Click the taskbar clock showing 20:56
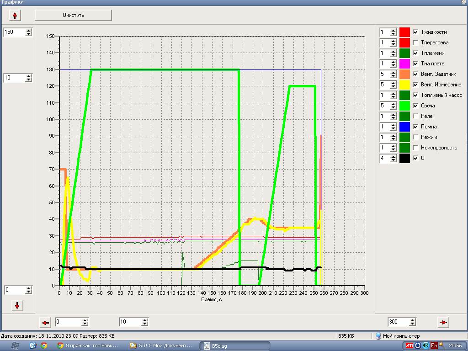The height and width of the screenshot is (351, 468). (x=456, y=346)
